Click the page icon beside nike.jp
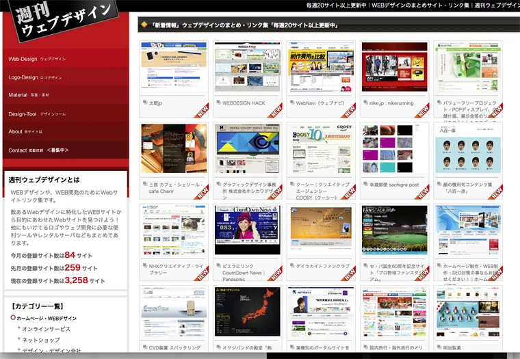The width and height of the screenshot is (520, 359). point(366,103)
